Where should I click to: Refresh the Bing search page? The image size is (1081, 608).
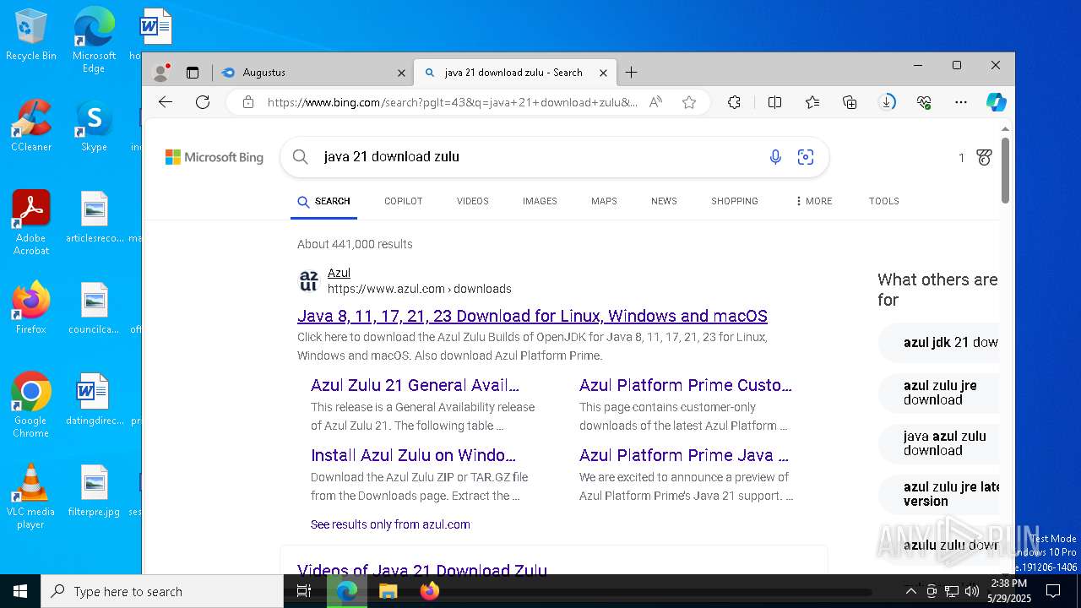click(203, 102)
